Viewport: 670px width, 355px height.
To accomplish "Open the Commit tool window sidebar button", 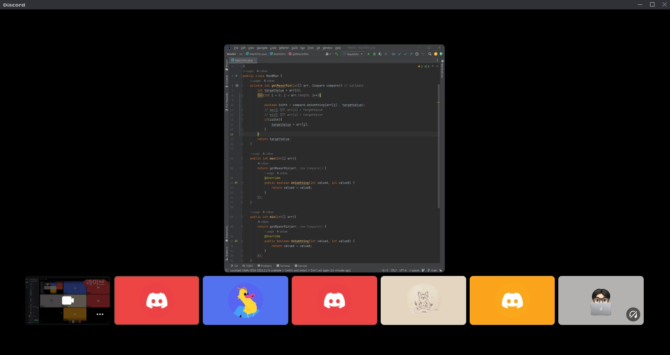I will 227,81.
